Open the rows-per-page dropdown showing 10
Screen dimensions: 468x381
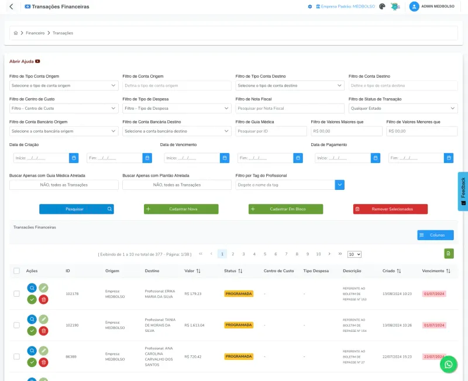click(355, 254)
